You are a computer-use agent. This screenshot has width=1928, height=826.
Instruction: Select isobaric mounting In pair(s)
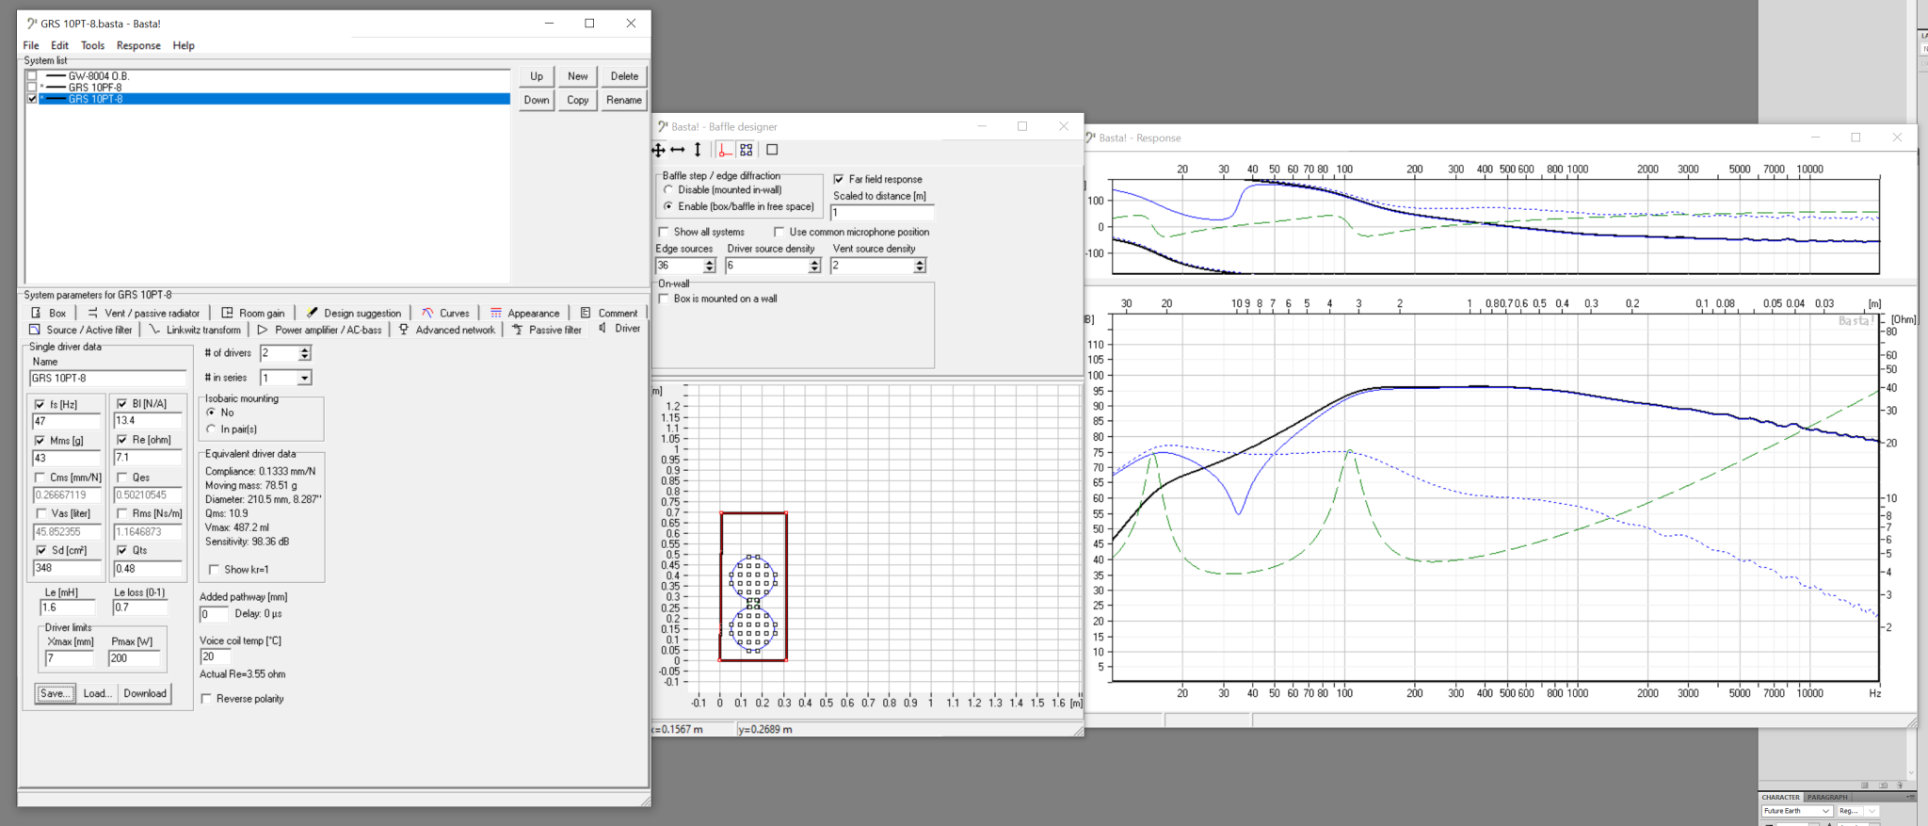coord(211,429)
